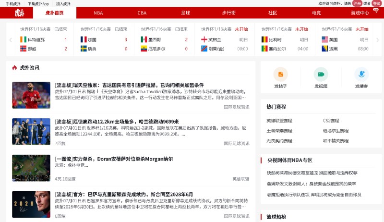Open the 发播客 podcast microphone icon
Image resolution: width=384 pixels, height=222 pixels.
tap(361, 74)
